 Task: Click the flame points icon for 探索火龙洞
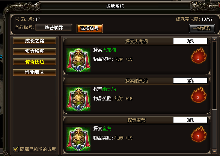[x=198, y=55]
